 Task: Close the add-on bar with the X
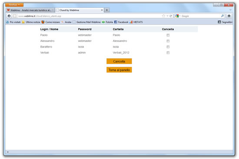click(x=8, y=152)
